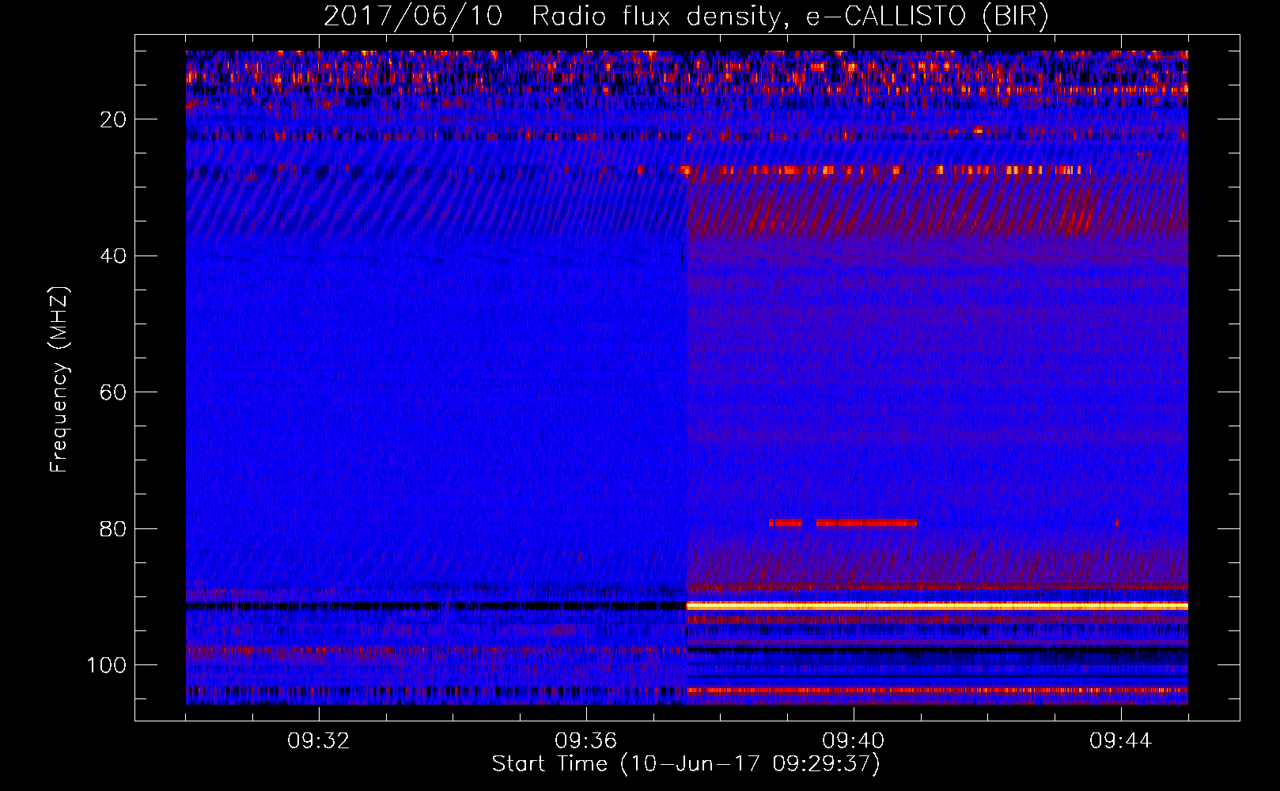Click the 100 frequency tick label

coord(108,665)
